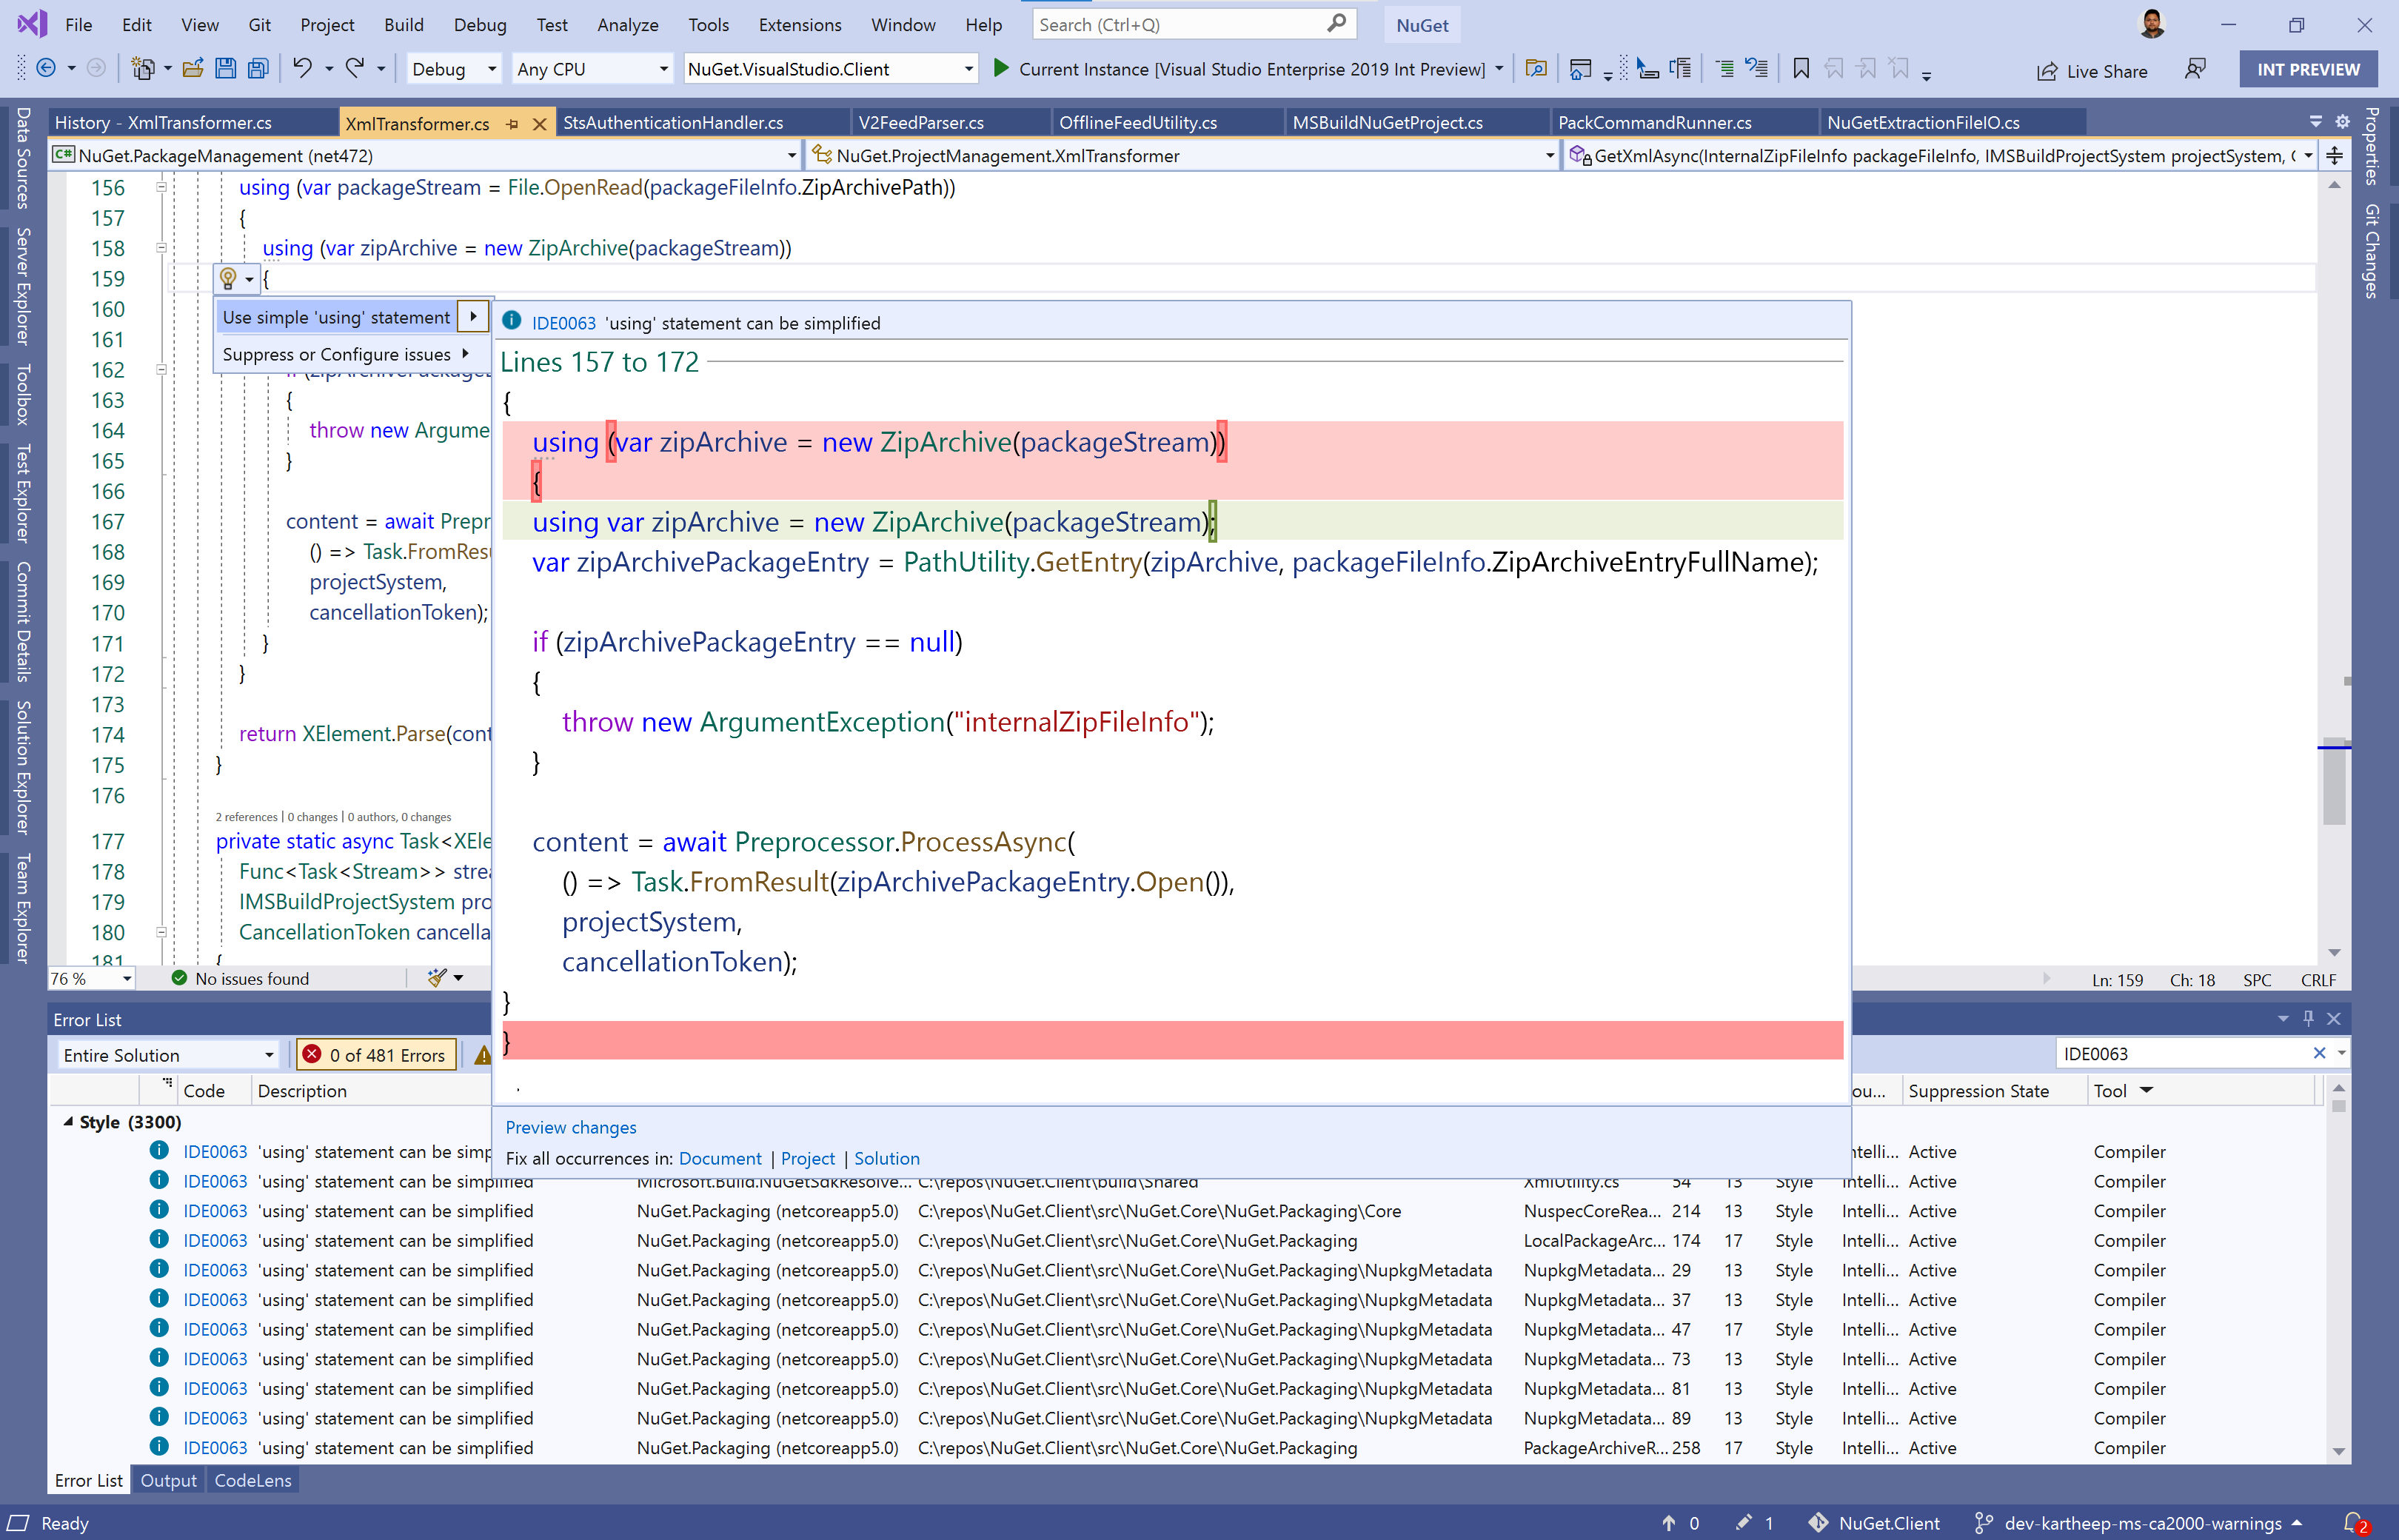This screenshot has width=2399, height=1540.
Task: Click the notifications bell in status bar
Action: [x=2352, y=1523]
